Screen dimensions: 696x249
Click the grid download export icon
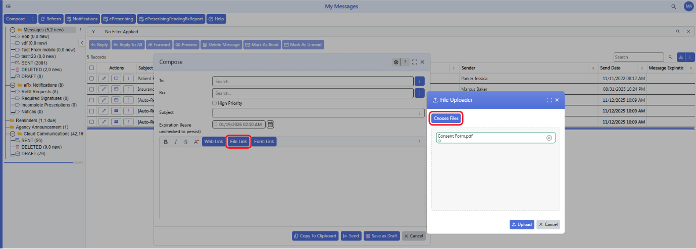[680, 57]
